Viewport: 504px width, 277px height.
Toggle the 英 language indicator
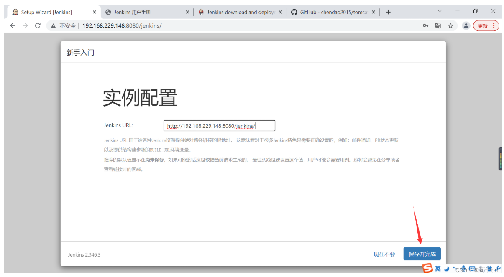pos(439,269)
